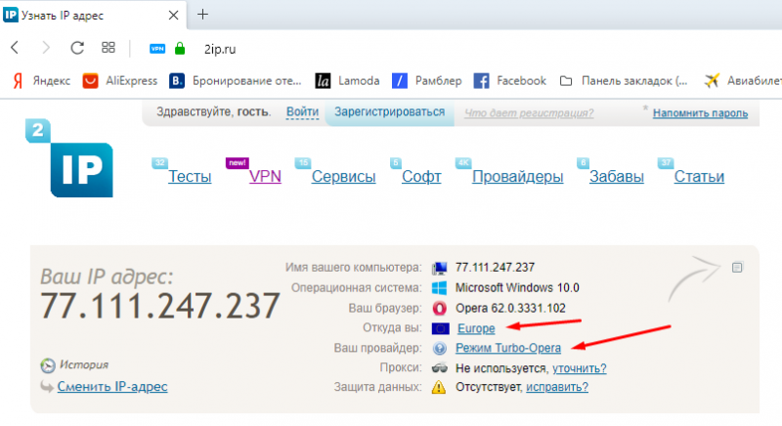Open a new tab with plus button
Screen dimensions: 782x426
pyautogui.click(x=203, y=15)
